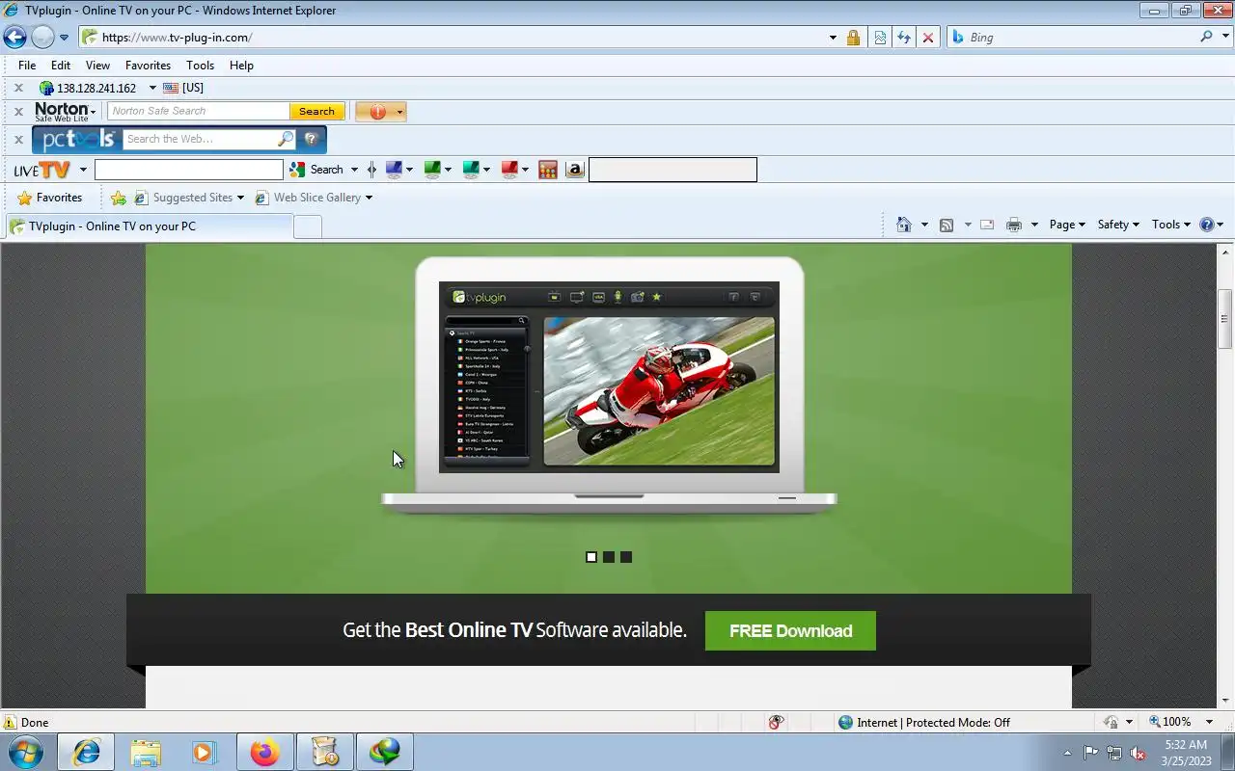Open the Safety menu in command bar
Screen dimensions: 1235x771
point(1118,225)
